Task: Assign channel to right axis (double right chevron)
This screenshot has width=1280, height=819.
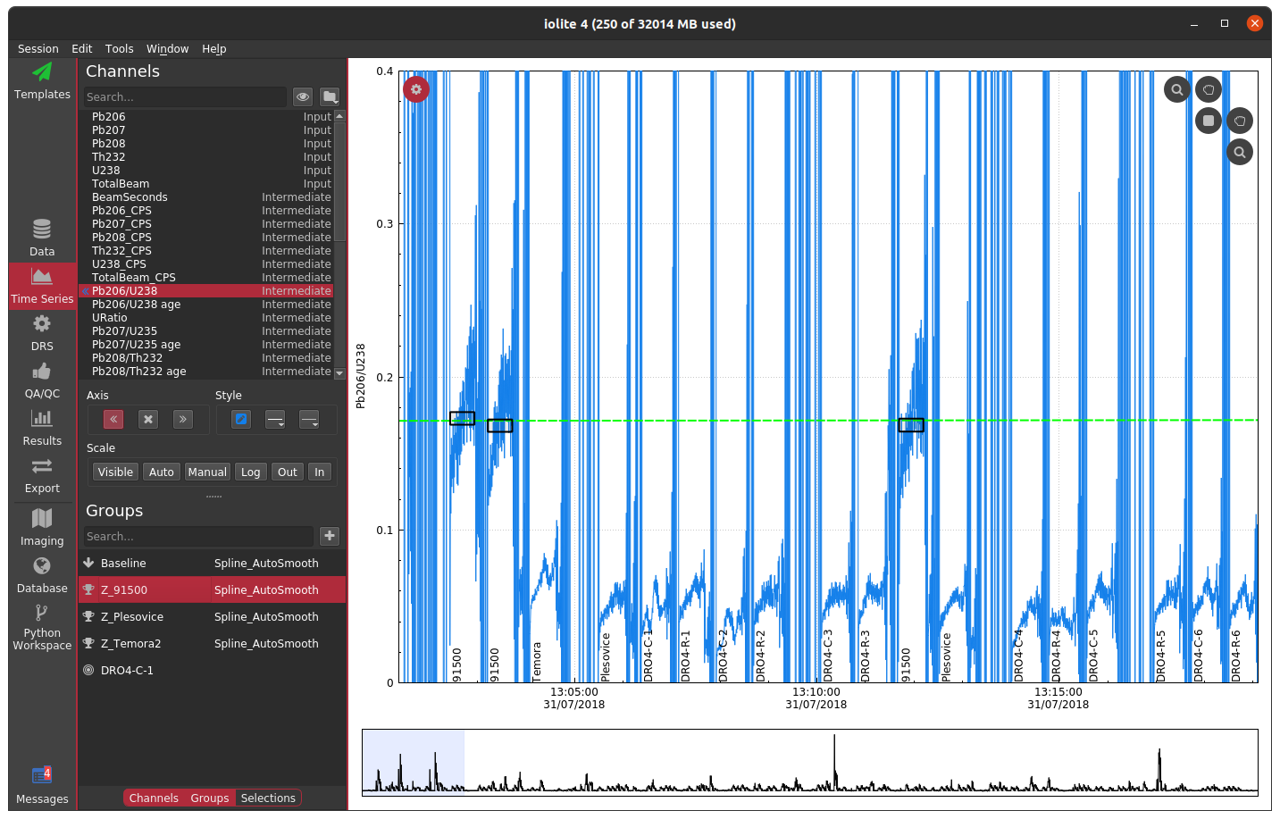Action: [183, 419]
